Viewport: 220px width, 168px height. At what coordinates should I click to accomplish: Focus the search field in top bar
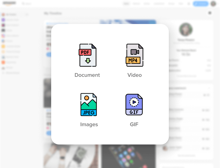point(27,4)
